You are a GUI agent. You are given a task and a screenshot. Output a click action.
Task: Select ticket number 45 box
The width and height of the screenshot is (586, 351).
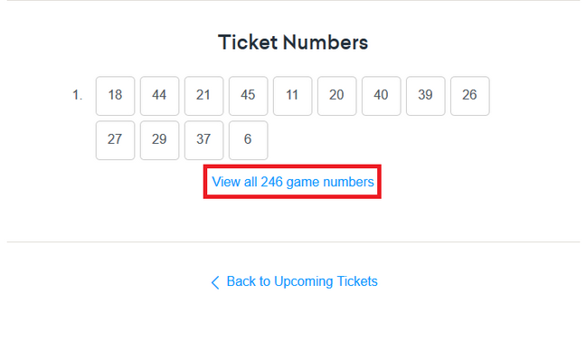click(248, 96)
